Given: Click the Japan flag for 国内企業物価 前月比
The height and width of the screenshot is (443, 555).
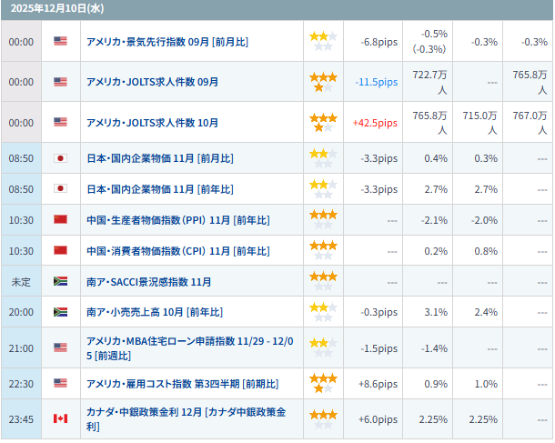Looking at the screenshot, I should [60, 158].
